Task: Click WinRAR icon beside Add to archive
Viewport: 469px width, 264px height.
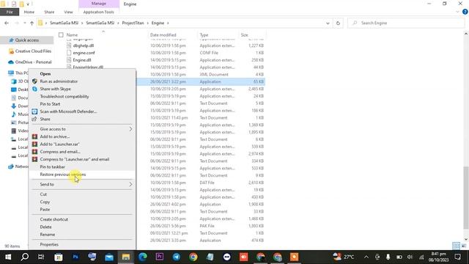Action: click(x=34, y=136)
